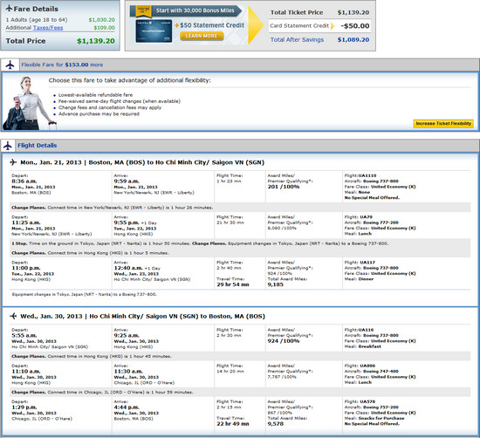The image size is (480, 438).
Task: Click the 'Change fees and cancellation fees may apply' bullet
Action: [x=110, y=107]
